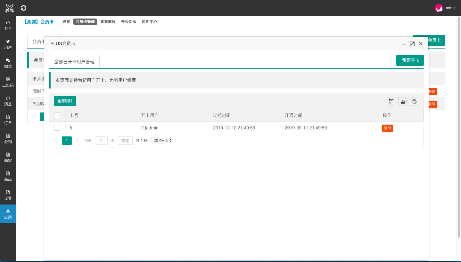
Task: Click the 二维码 (QR code) sidebar icon
Action: pyautogui.click(x=8, y=82)
